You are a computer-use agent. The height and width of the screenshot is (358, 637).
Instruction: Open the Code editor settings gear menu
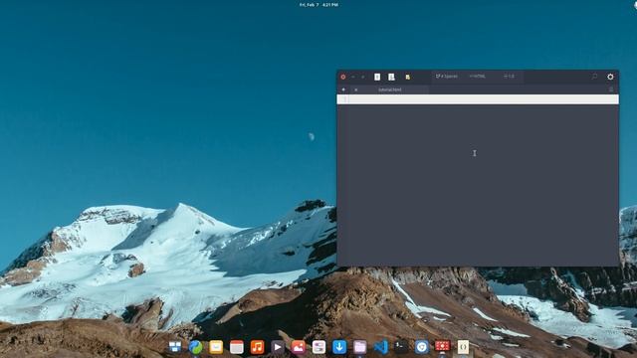point(610,77)
